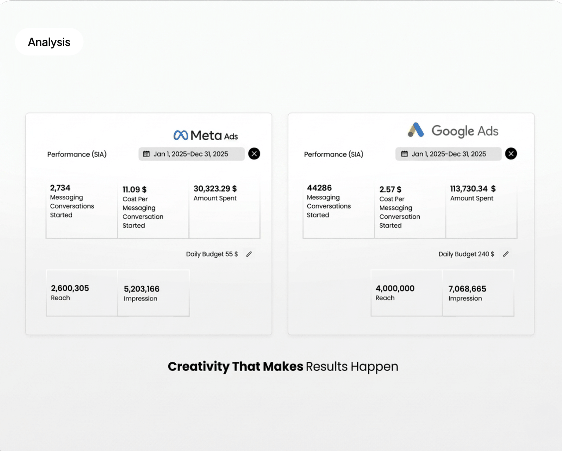Select the 2,600,305 Reach card
This screenshot has width=562, height=451.
[82, 293]
